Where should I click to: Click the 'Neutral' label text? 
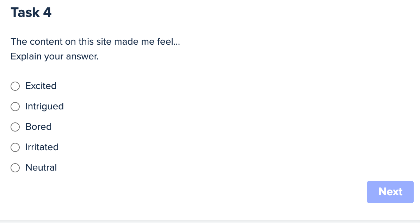tap(41, 168)
